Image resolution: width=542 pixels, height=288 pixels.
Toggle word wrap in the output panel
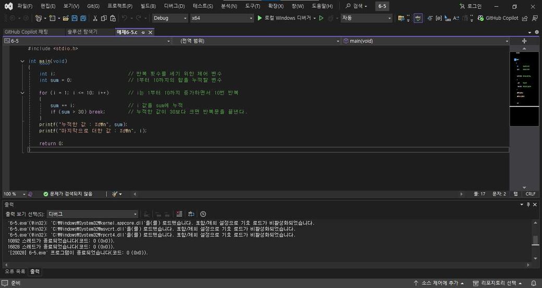[x=191, y=214]
